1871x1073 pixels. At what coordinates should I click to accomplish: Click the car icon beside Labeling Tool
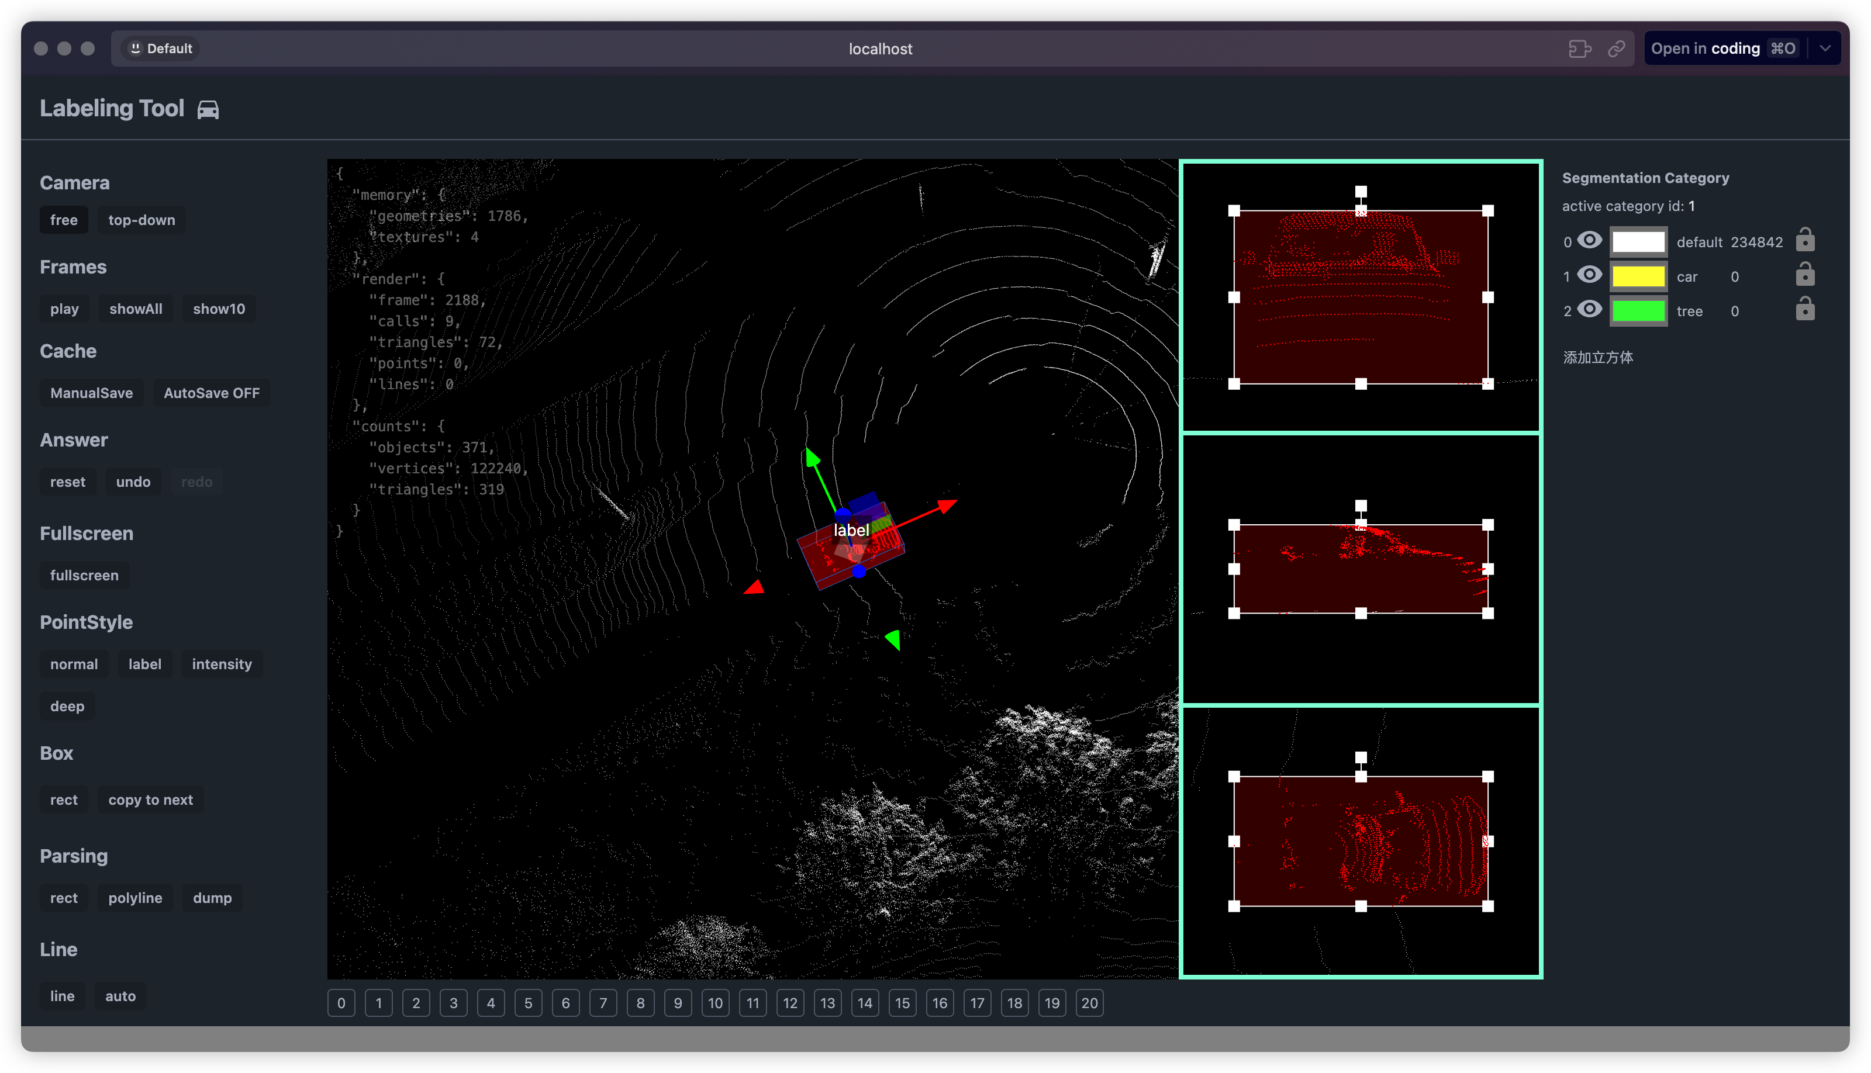pos(208,109)
